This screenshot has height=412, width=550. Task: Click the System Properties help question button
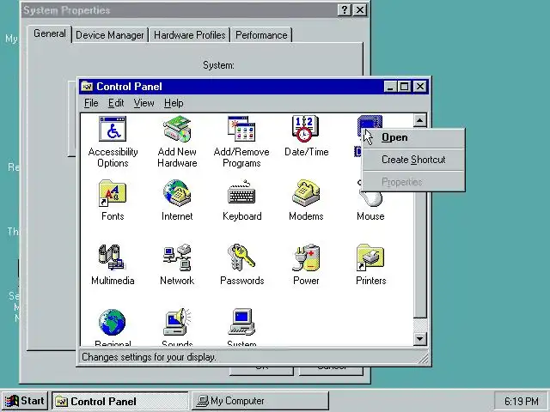[x=345, y=9]
